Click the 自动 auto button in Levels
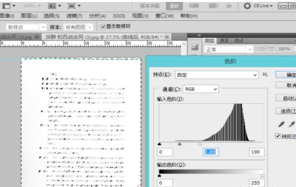 (286, 98)
